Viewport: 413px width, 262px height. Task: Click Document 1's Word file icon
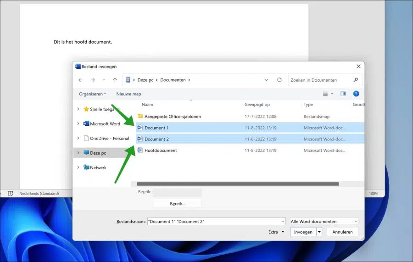[140, 128]
